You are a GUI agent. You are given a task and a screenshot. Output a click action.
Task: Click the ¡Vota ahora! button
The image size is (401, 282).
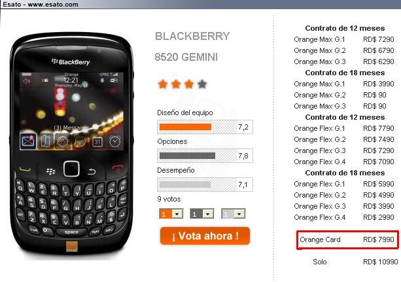[x=205, y=236]
